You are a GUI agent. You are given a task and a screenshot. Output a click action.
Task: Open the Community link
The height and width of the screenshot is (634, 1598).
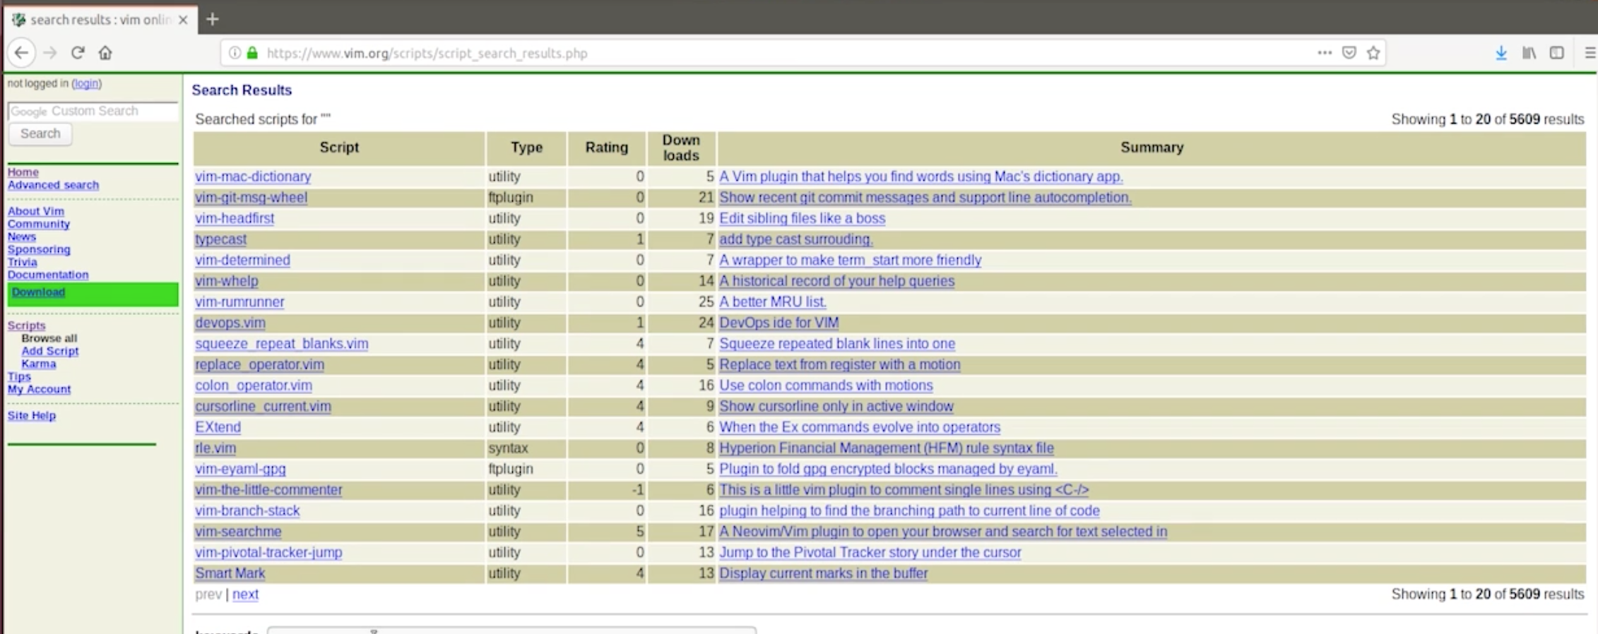[39, 224]
